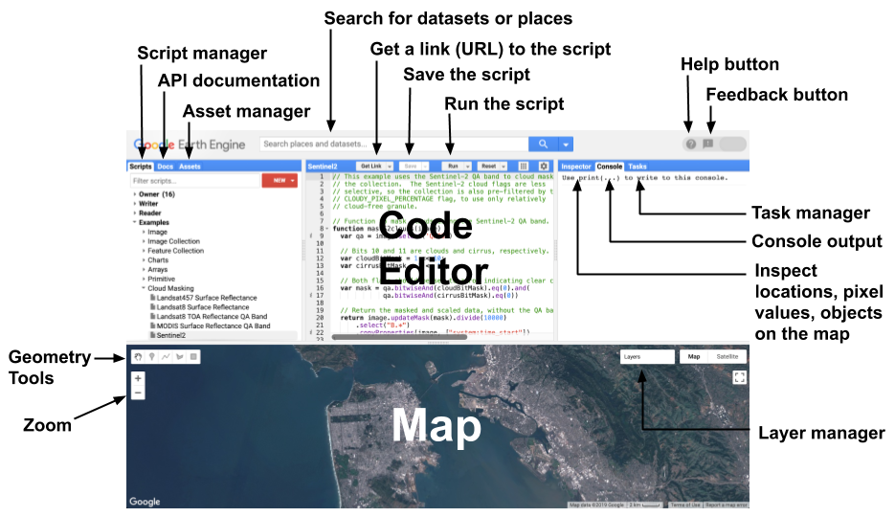Viewport: 895px width, 517px height.
Task: Switch map to Satellite view
Action: 727,356
